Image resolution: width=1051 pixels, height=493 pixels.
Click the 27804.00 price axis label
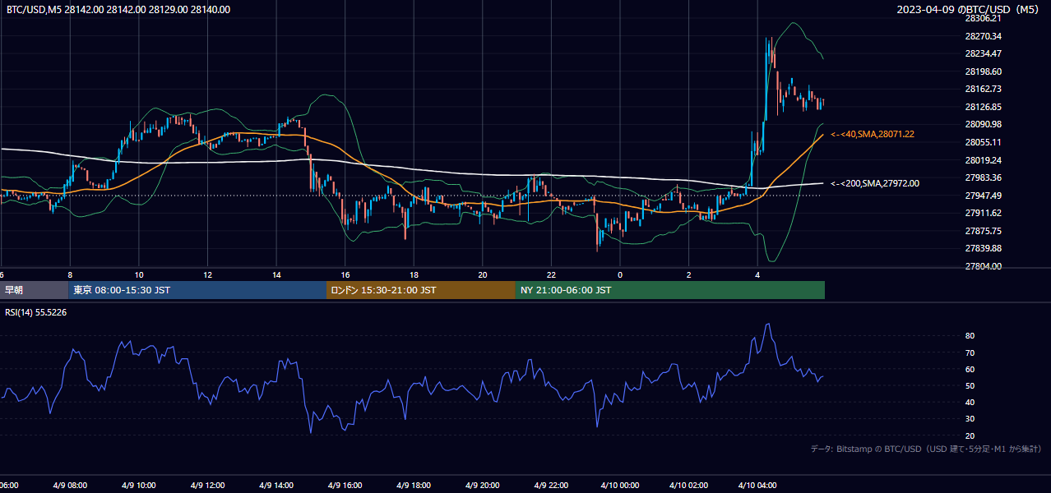pyautogui.click(x=983, y=266)
